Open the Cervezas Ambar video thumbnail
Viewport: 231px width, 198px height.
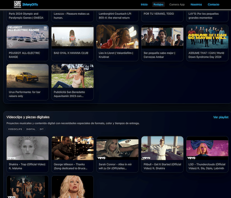point(162,37)
